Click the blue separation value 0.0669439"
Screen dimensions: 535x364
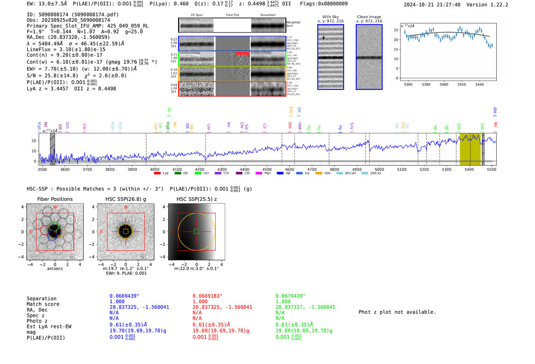point(124,296)
